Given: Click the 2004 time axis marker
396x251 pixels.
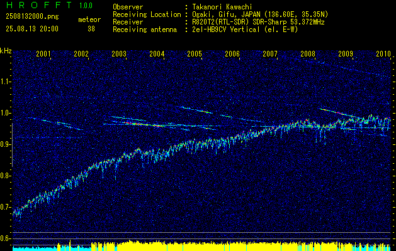Looking at the screenshot, I should click(x=157, y=53).
